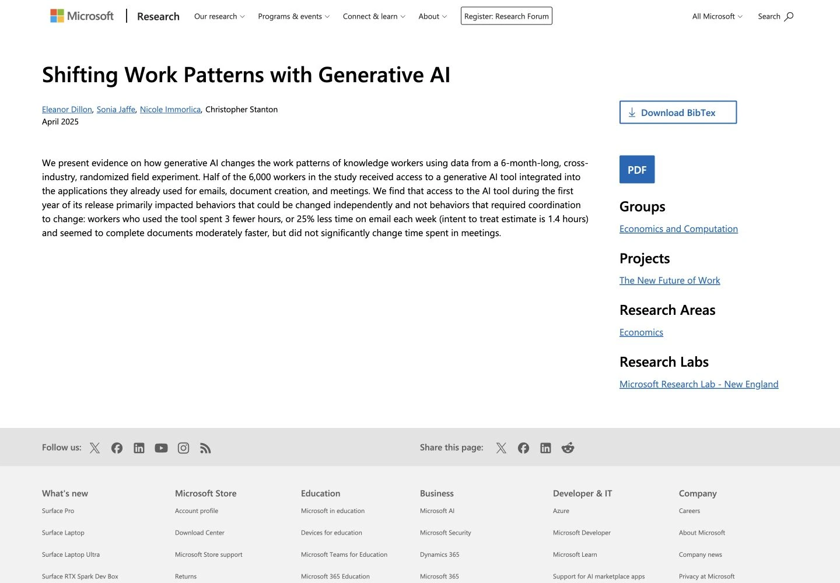The width and height of the screenshot is (840, 583).
Task: Open Microsoft 365 Education link
Action: click(x=335, y=577)
